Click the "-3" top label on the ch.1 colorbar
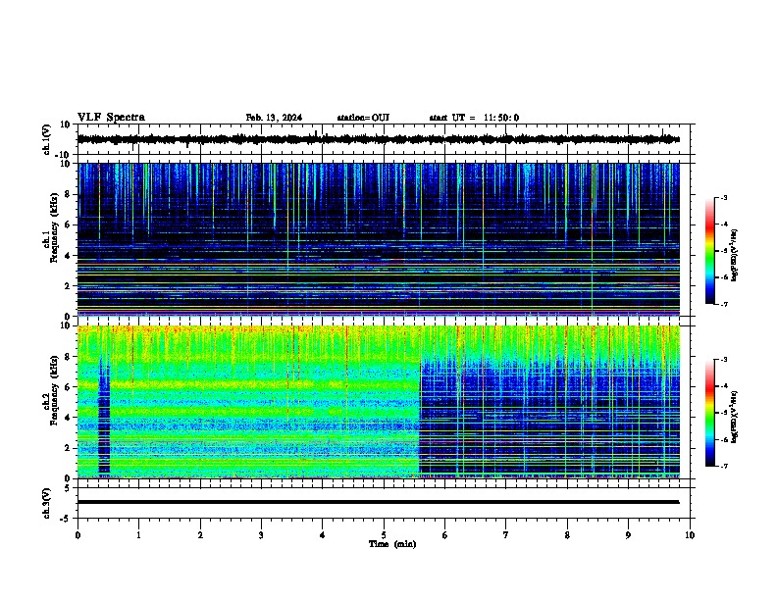 point(724,198)
